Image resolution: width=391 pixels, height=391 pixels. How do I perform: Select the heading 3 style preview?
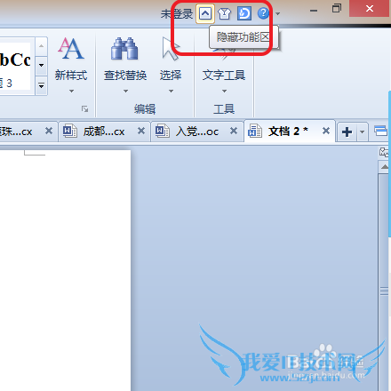[x=15, y=66]
